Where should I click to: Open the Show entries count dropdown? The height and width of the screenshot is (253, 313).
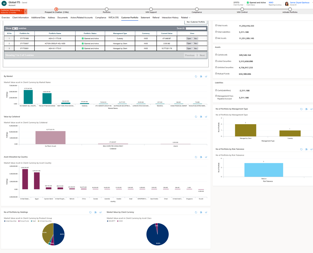click(15, 28)
